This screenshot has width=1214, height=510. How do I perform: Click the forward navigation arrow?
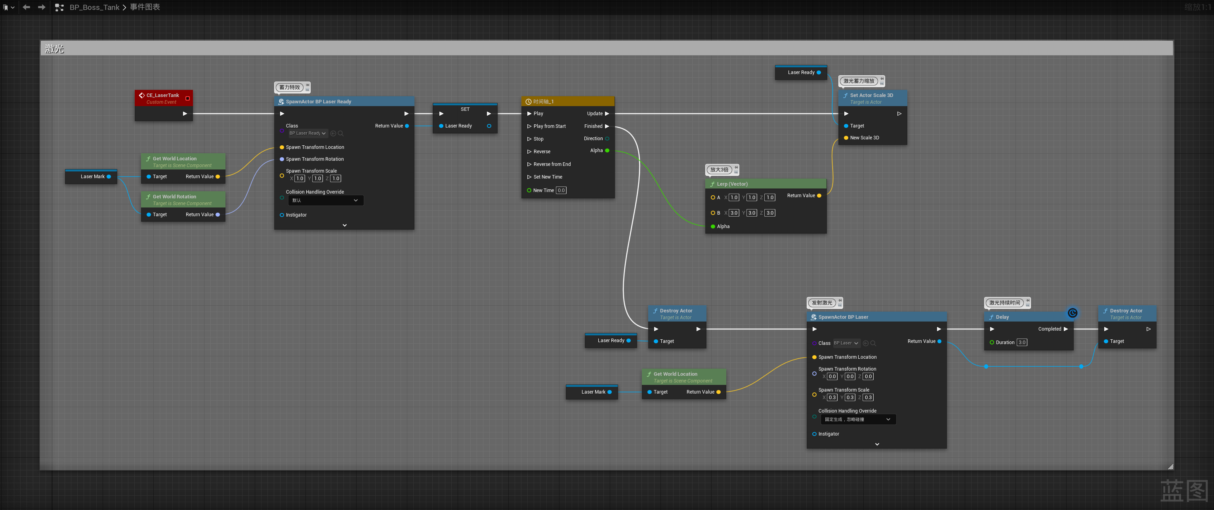pos(42,7)
